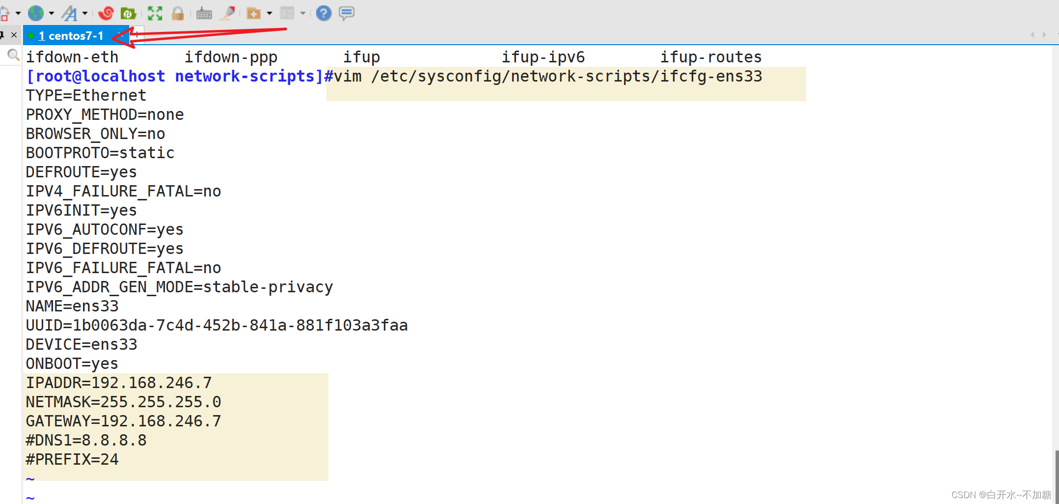Image resolution: width=1059 pixels, height=504 pixels.
Task: Open the globe encoding dropdown arrow
Action: click(x=52, y=13)
